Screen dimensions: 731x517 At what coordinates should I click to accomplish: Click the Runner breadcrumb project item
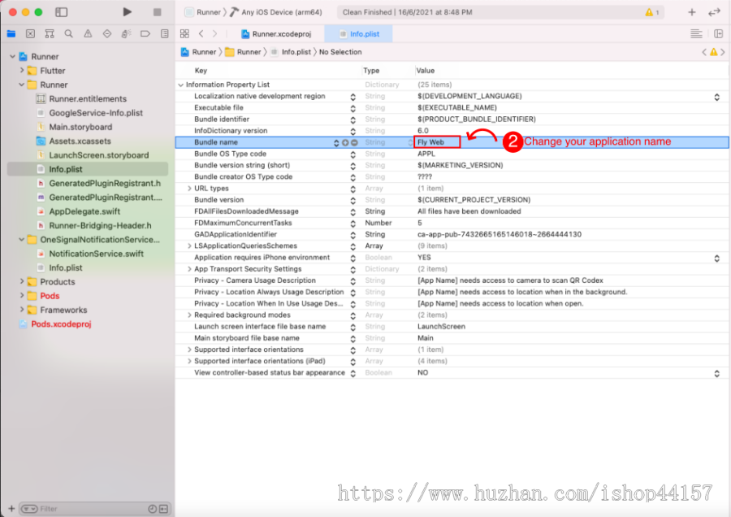[x=199, y=52]
